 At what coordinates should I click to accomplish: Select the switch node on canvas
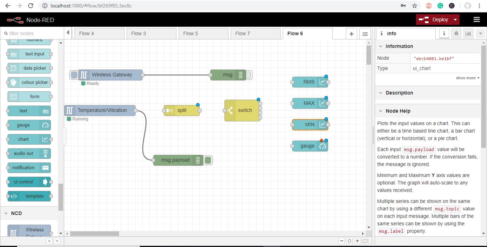[x=242, y=111]
